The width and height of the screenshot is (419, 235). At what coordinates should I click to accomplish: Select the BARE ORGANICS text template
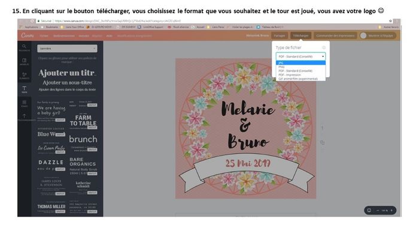point(83,166)
